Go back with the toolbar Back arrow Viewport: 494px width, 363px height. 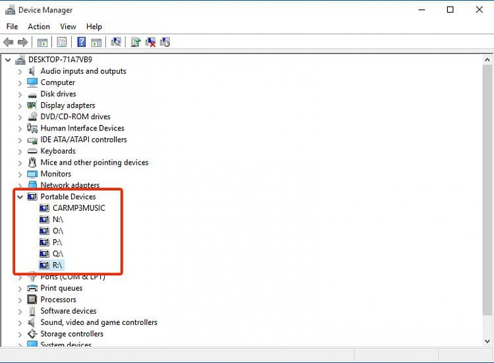[x=8, y=42]
